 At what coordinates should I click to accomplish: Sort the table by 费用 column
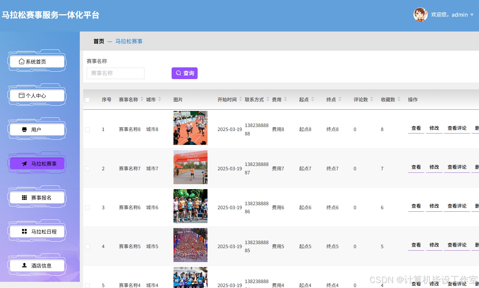[x=285, y=99]
